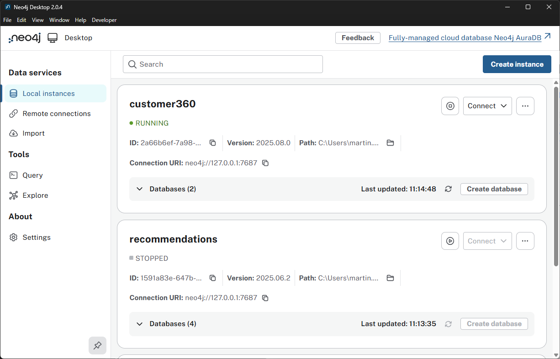
Task: Click in the Search field
Action: [223, 64]
